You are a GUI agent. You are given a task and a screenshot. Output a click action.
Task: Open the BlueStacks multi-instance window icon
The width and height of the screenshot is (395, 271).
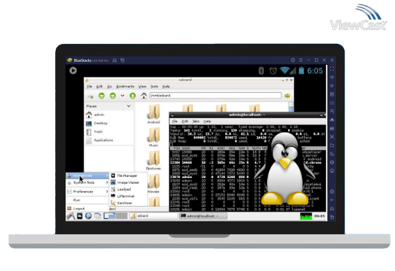(x=123, y=60)
